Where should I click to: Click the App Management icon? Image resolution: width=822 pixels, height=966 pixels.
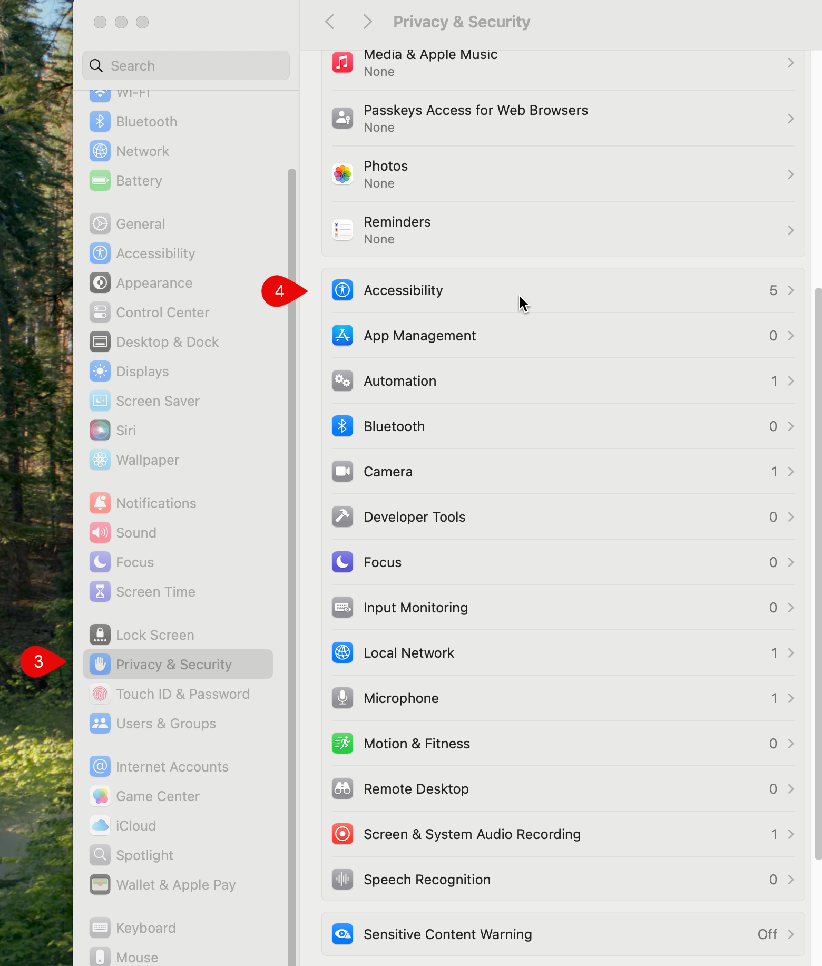(x=342, y=336)
